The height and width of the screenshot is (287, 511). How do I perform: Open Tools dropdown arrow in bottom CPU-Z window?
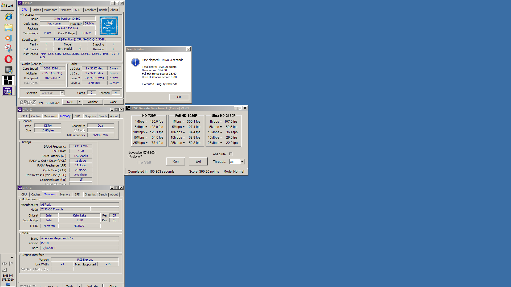pyautogui.click(x=79, y=286)
